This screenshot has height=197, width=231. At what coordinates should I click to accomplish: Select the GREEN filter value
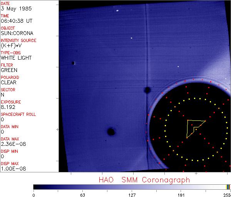(x=9, y=70)
